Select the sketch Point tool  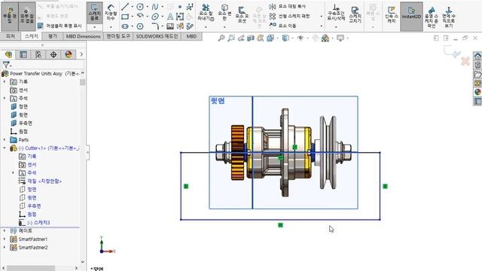pos(180,7)
